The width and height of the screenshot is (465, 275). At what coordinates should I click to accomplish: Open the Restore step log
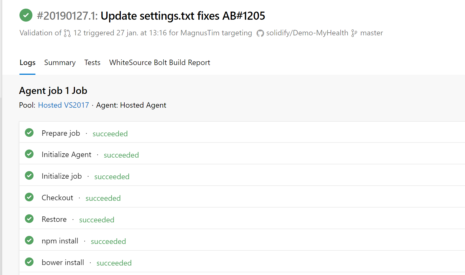(x=242, y=219)
